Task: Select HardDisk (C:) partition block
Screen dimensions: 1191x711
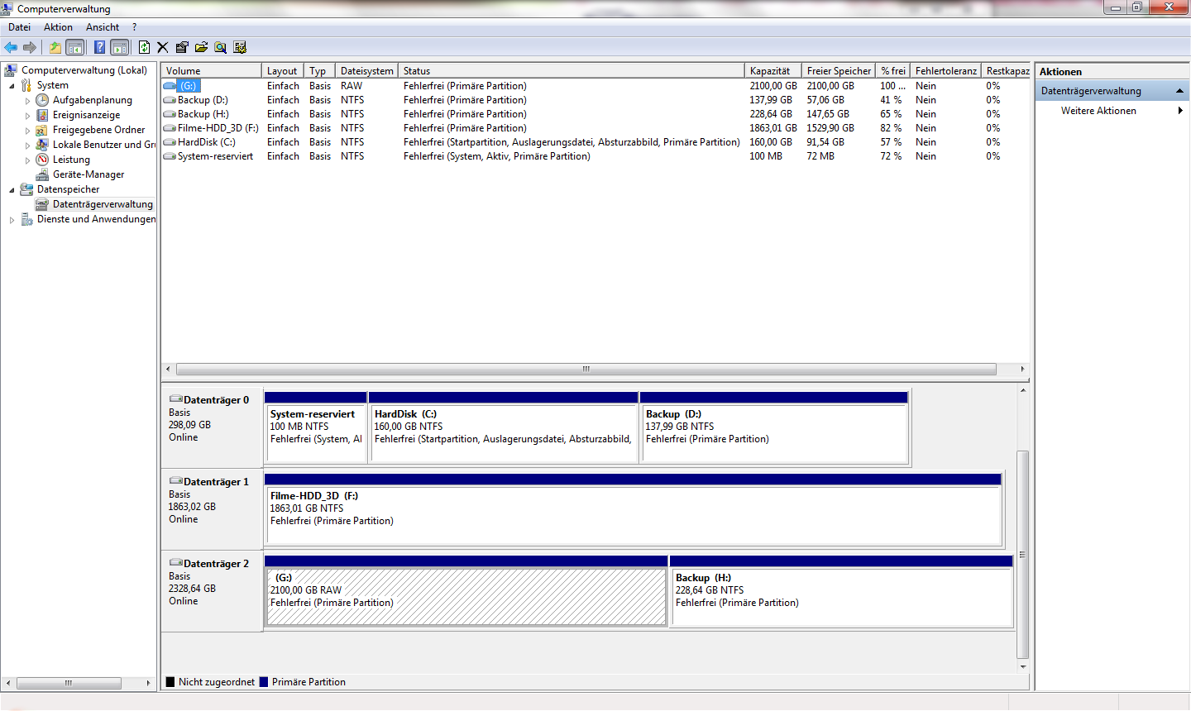Action: click(504, 427)
